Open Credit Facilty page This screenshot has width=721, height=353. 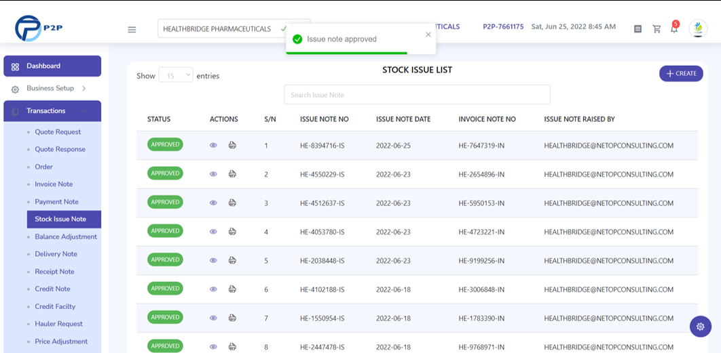[x=55, y=307]
